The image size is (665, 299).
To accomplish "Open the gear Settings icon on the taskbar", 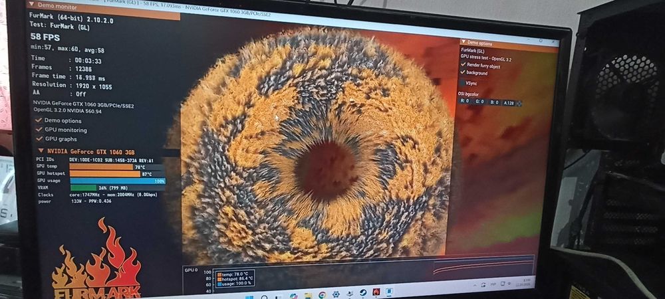I will click(x=336, y=294).
